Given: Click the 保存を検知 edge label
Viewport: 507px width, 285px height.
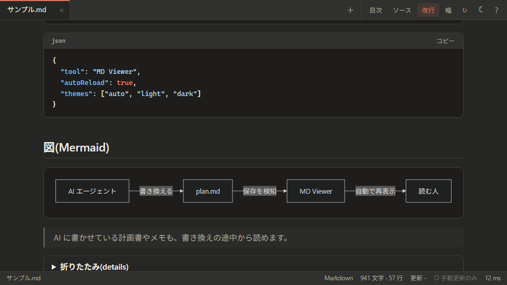Looking at the screenshot, I should click(260, 191).
